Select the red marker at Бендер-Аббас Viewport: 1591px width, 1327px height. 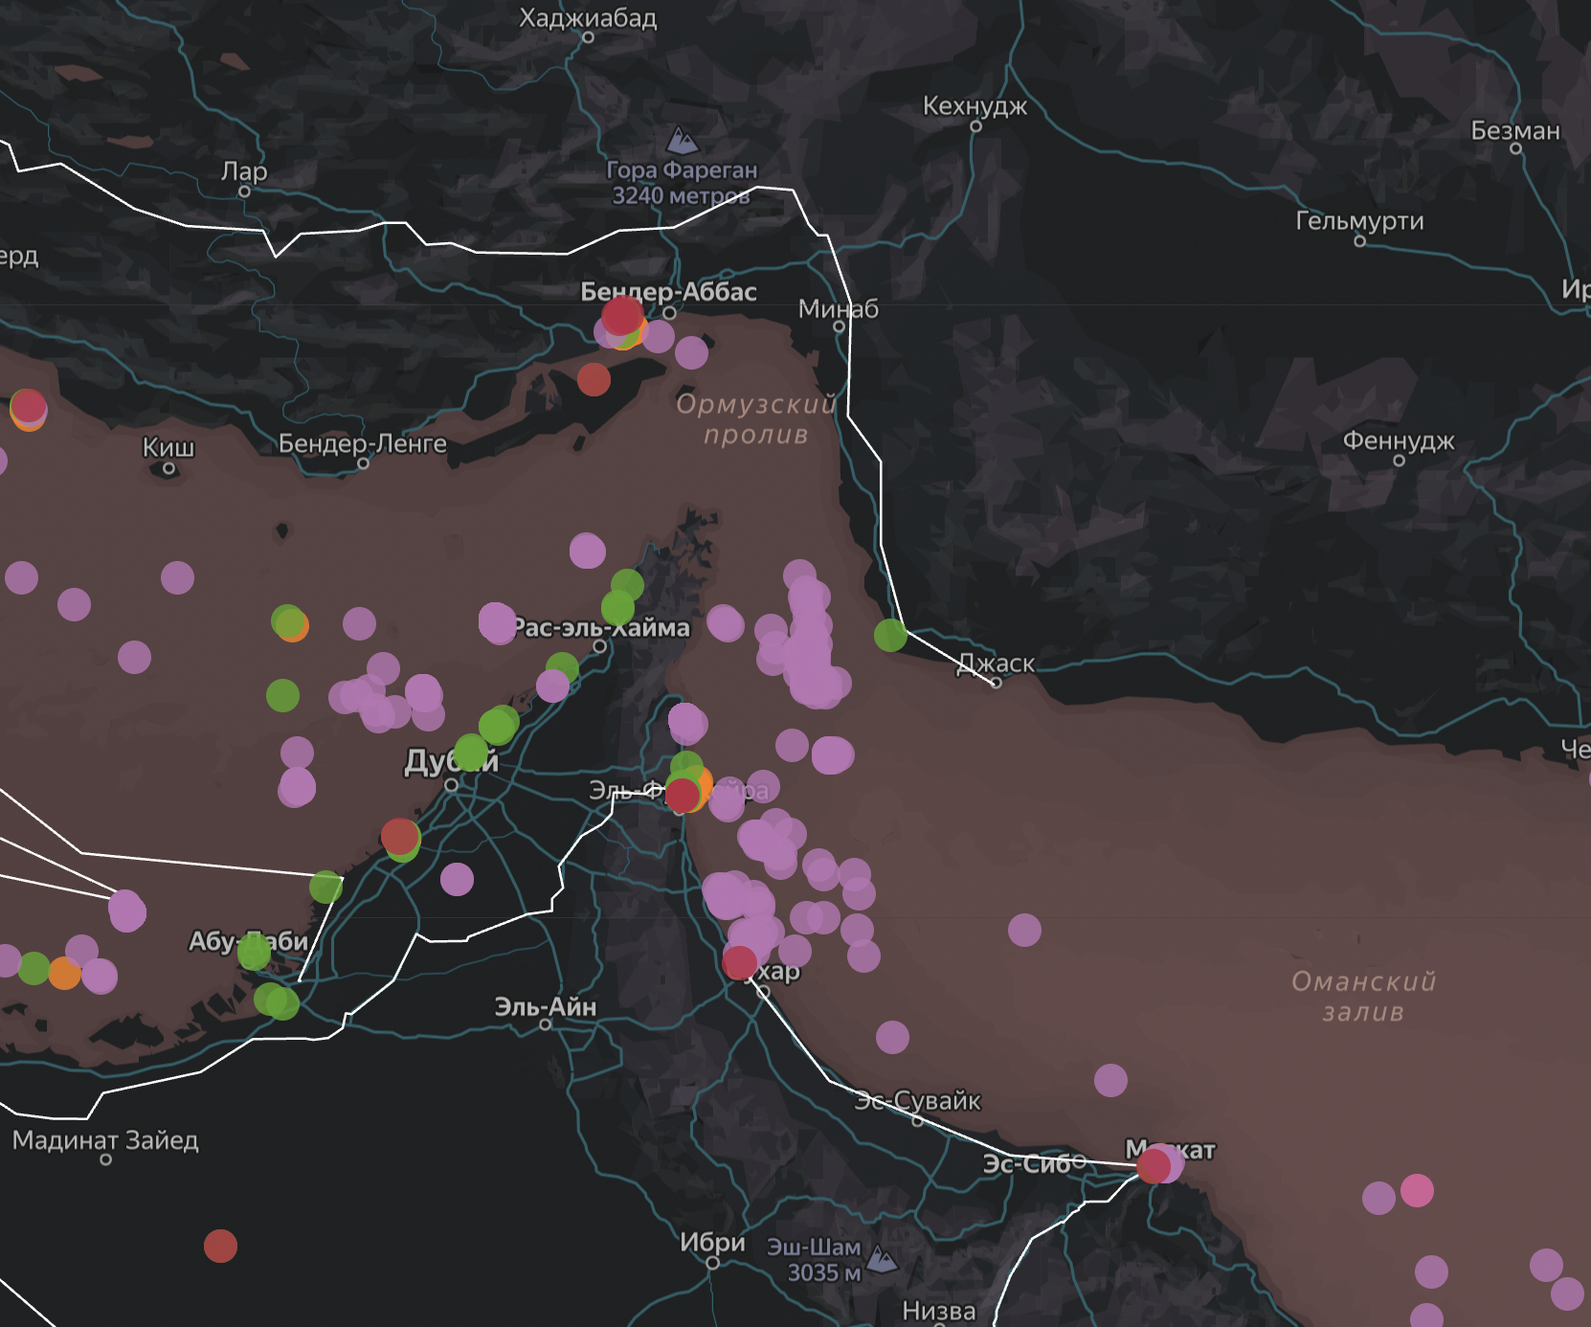[x=622, y=314]
